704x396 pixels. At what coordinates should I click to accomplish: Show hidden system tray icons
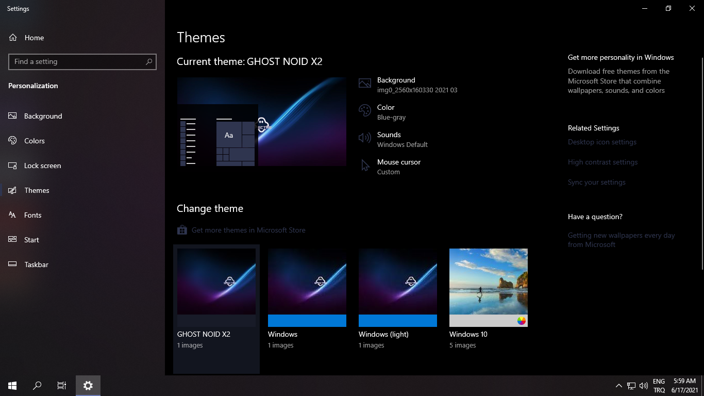(x=619, y=386)
